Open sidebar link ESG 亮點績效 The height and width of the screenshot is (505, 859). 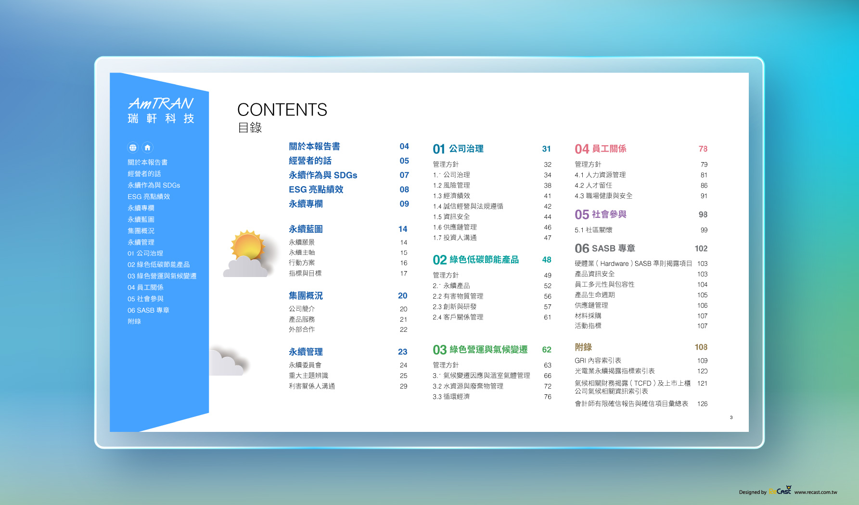pos(149,197)
